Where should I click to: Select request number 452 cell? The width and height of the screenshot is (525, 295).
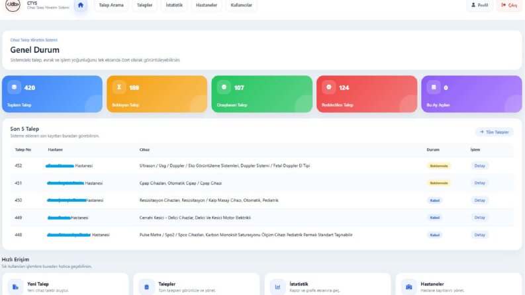(x=19, y=165)
